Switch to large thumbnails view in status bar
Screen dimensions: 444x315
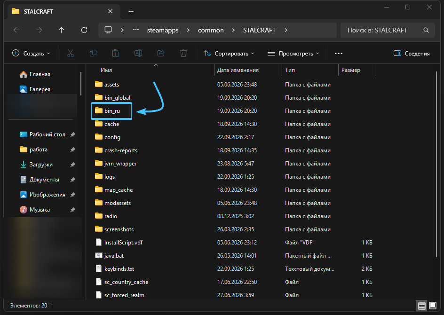point(433,306)
